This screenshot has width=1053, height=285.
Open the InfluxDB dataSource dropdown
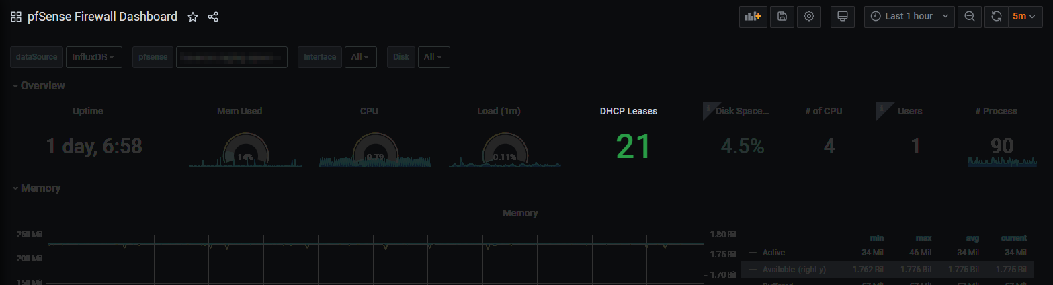[x=94, y=57]
